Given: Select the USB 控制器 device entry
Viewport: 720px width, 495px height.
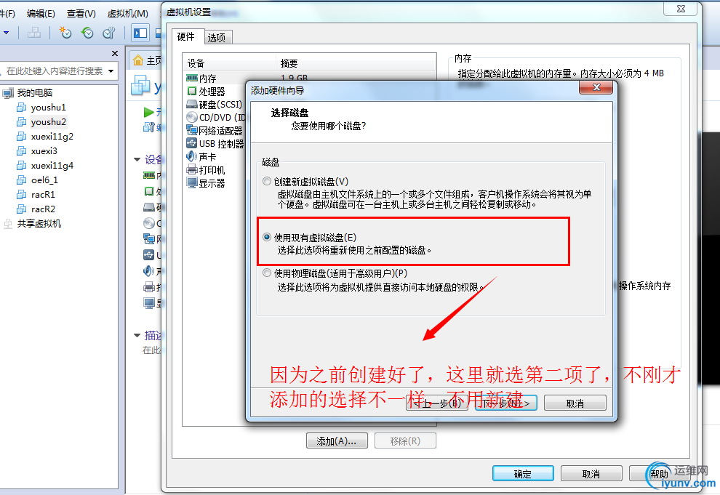Looking at the screenshot, I should [215, 144].
